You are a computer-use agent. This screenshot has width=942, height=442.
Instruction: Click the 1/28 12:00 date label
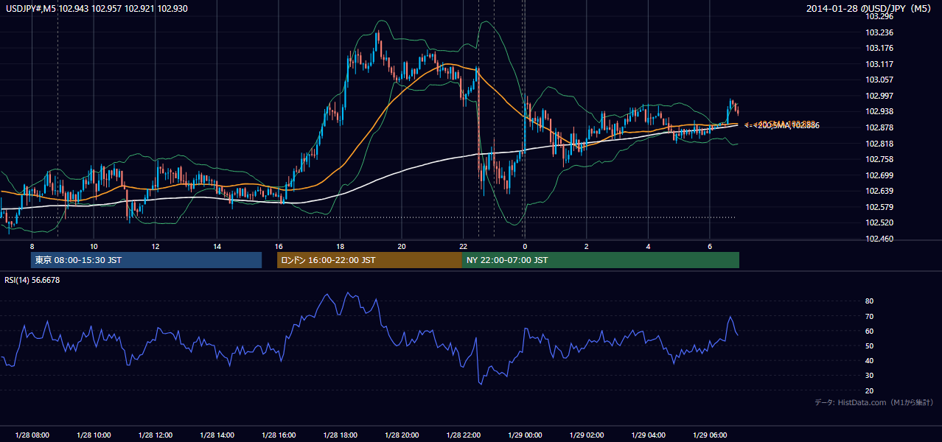(x=156, y=435)
